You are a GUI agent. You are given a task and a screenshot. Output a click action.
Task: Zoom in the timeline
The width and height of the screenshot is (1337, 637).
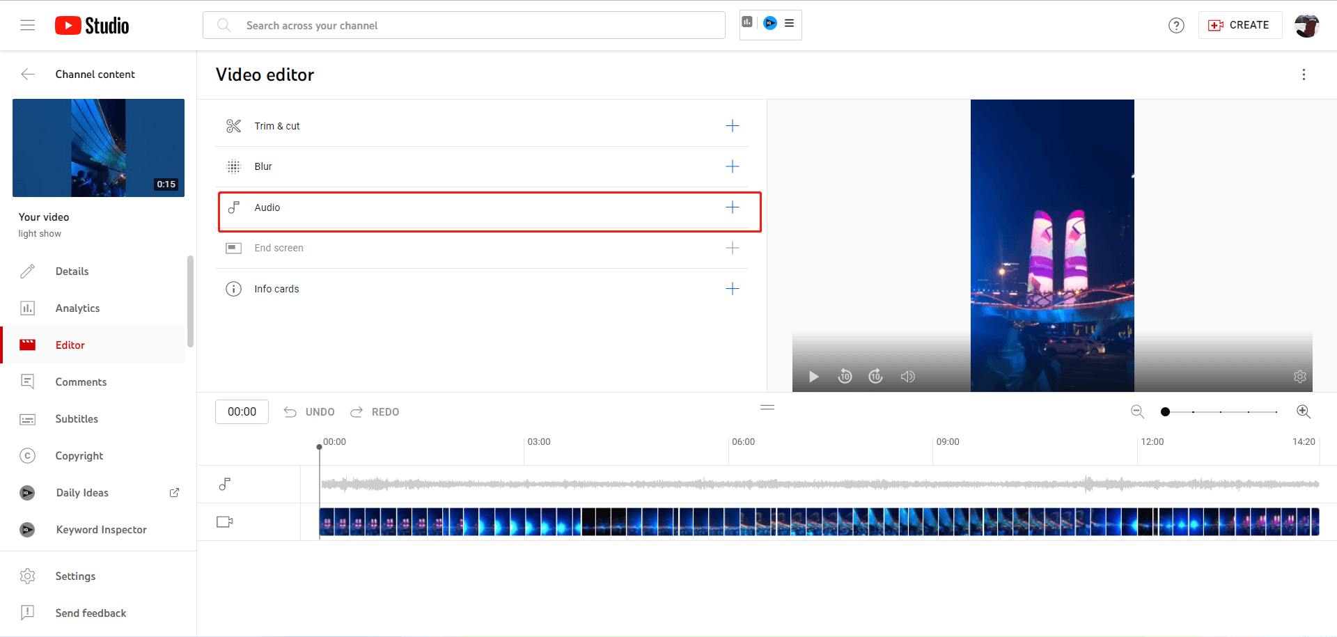1304,411
